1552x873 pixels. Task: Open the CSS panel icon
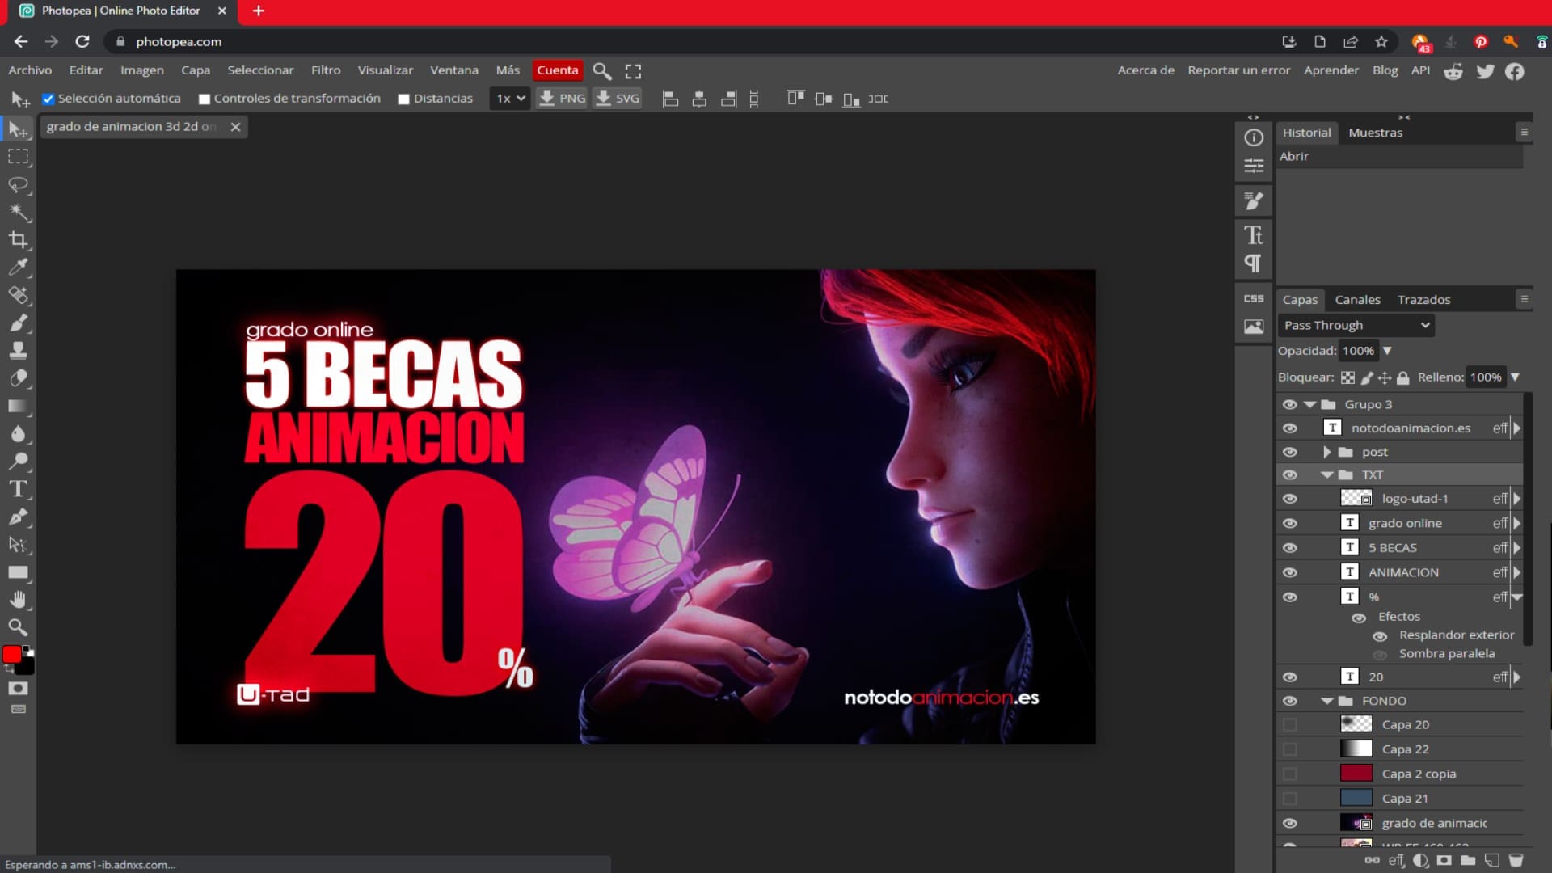coord(1254,298)
